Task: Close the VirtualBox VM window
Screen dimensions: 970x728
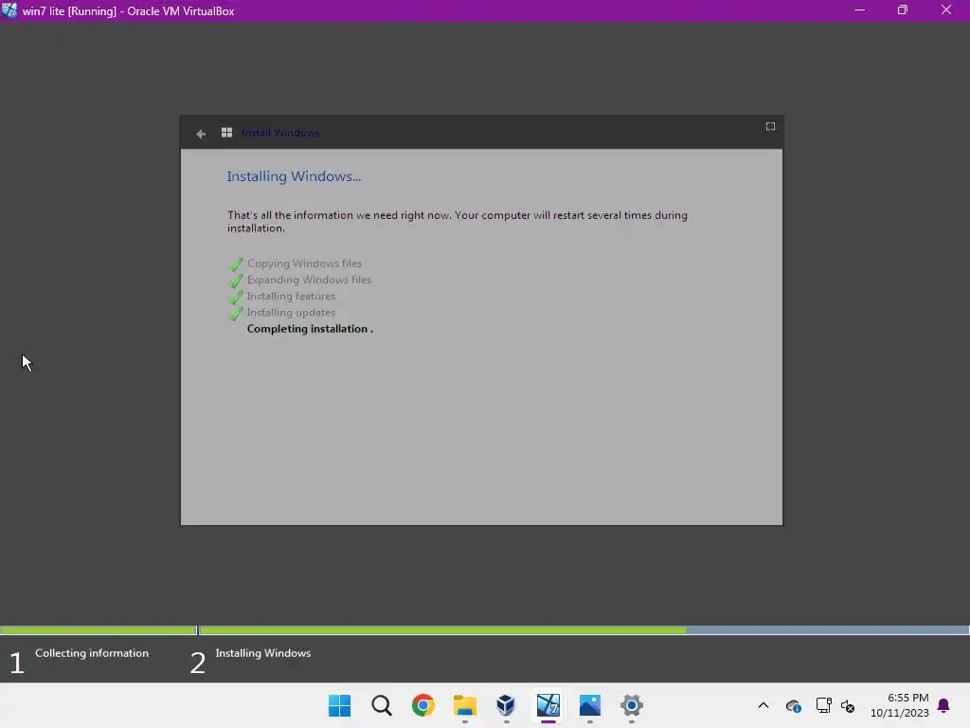Action: [946, 10]
